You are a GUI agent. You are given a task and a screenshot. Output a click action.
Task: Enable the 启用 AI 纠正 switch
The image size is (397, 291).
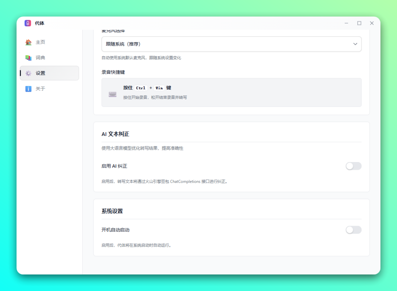coord(353,166)
